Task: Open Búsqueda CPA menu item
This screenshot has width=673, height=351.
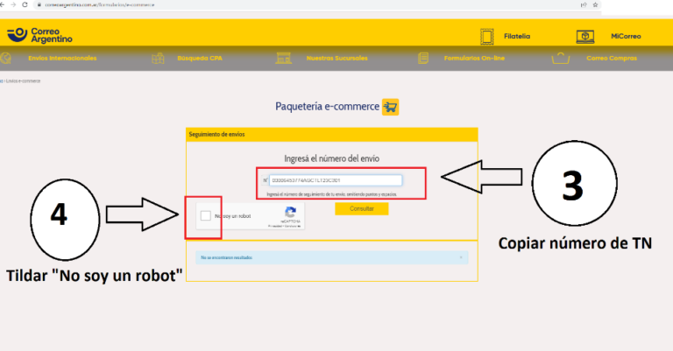Action: pos(200,59)
